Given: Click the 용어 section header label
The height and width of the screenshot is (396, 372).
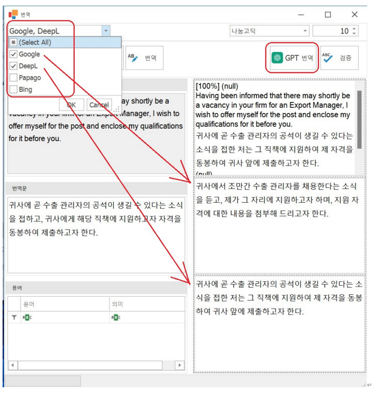Looking at the screenshot, I should (17, 288).
